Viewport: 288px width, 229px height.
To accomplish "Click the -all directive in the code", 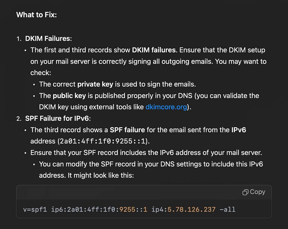I will tap(227, 209).
